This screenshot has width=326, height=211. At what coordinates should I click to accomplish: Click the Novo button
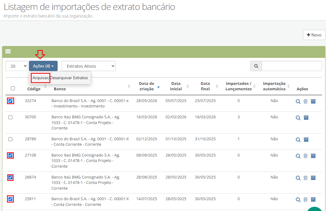click(x=314, y=35)
